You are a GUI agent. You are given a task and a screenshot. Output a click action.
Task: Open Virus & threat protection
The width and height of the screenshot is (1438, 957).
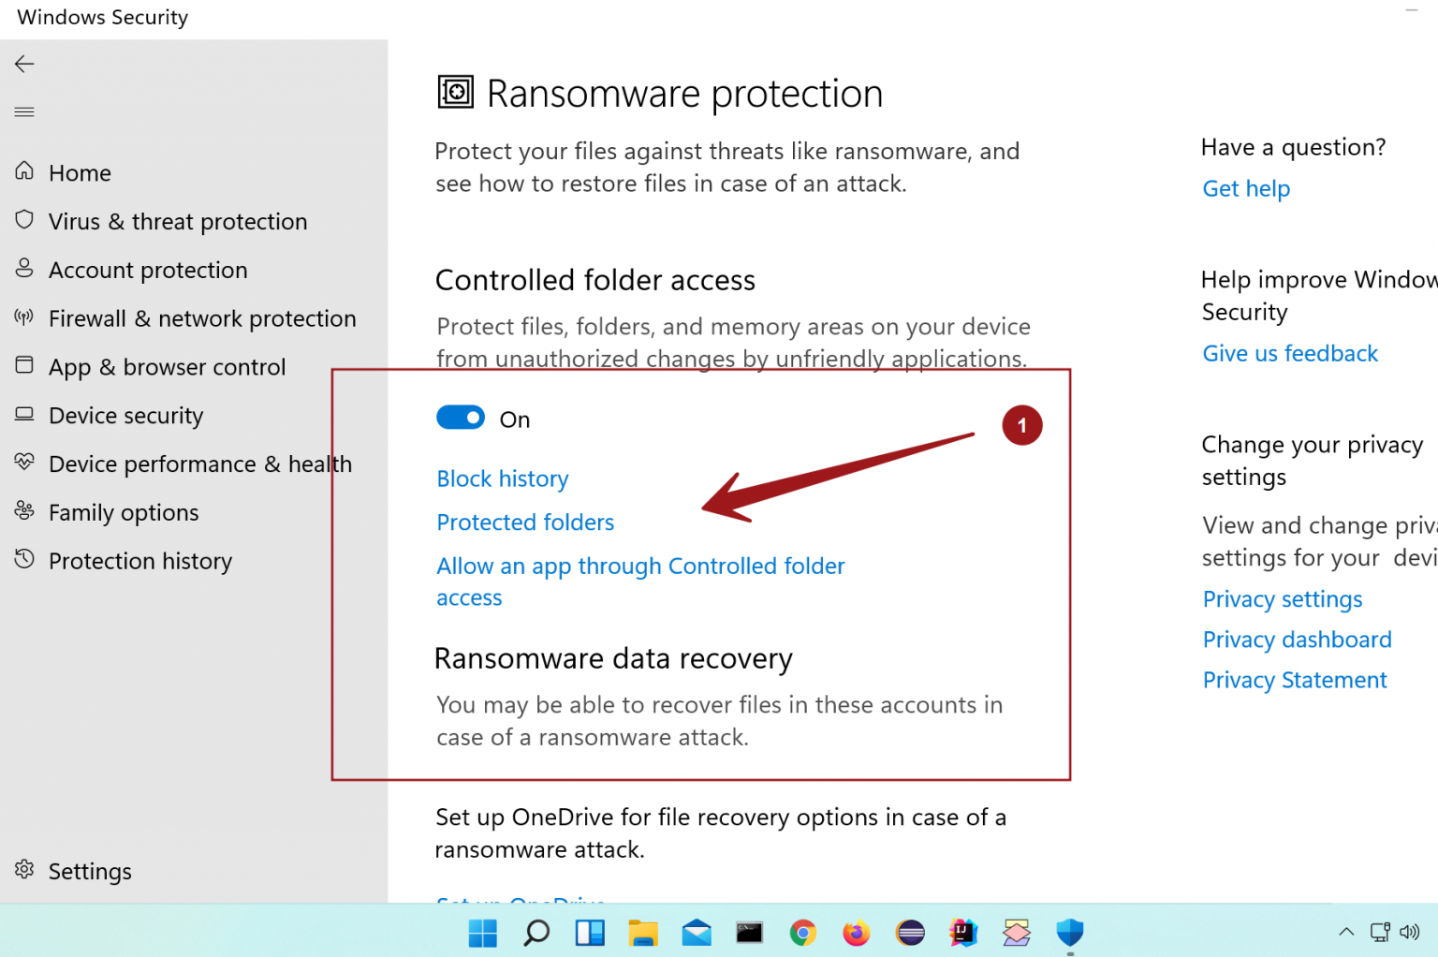[x=178, y=221]
